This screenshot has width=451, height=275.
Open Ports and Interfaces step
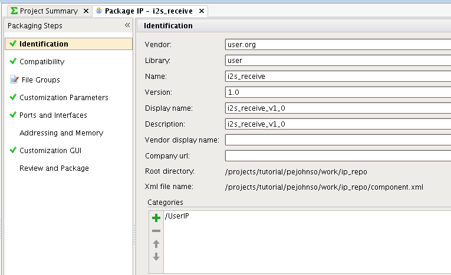tap(53, 115)
